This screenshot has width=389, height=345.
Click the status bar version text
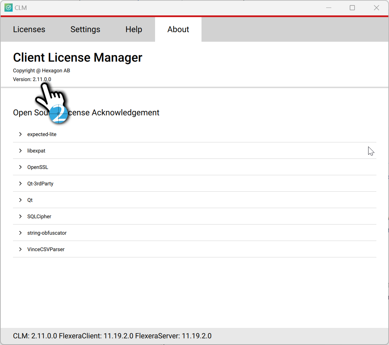pyautogui.click(x=112, y=336)
